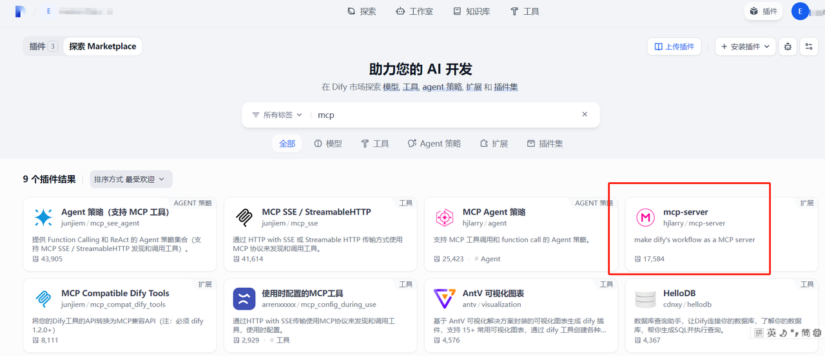Viewport: 825px width, 356px height.
Task: Switch to the 插件 3 tab
Action: click(x=43, y=46)
